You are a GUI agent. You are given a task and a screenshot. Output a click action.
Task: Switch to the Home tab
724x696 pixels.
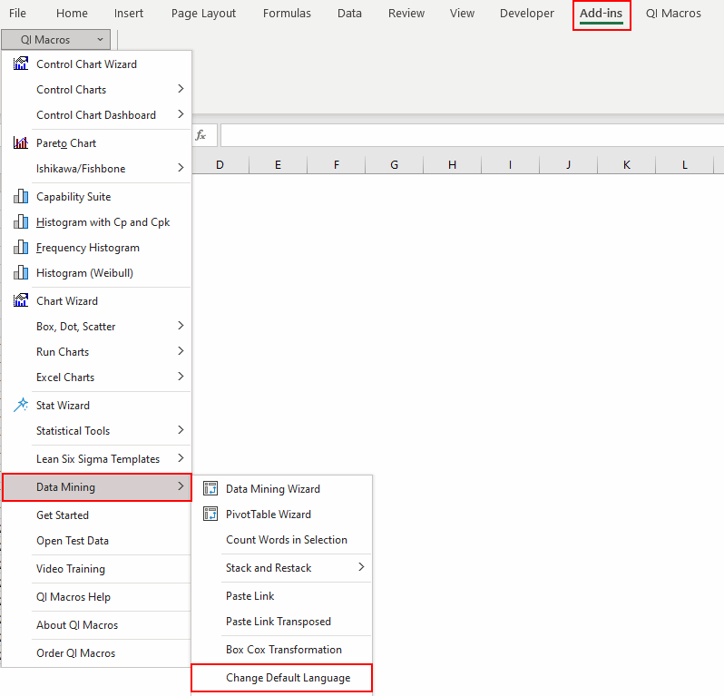(72, 14)
